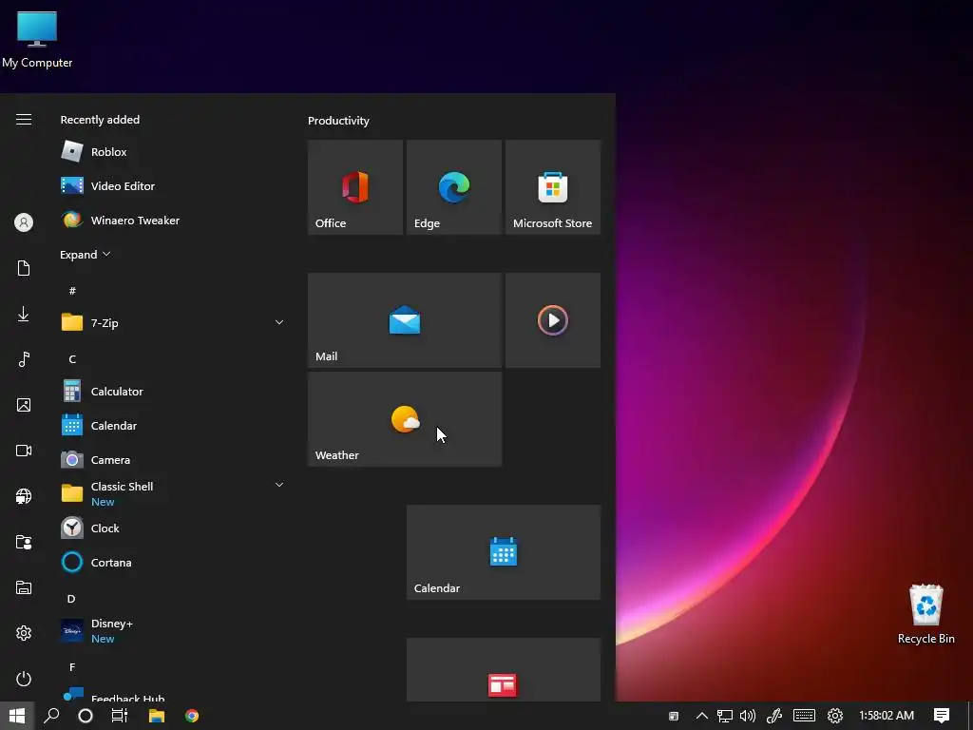Open Personal folder from Start sidebar
The image size is (973, 730).
point(24,542)
